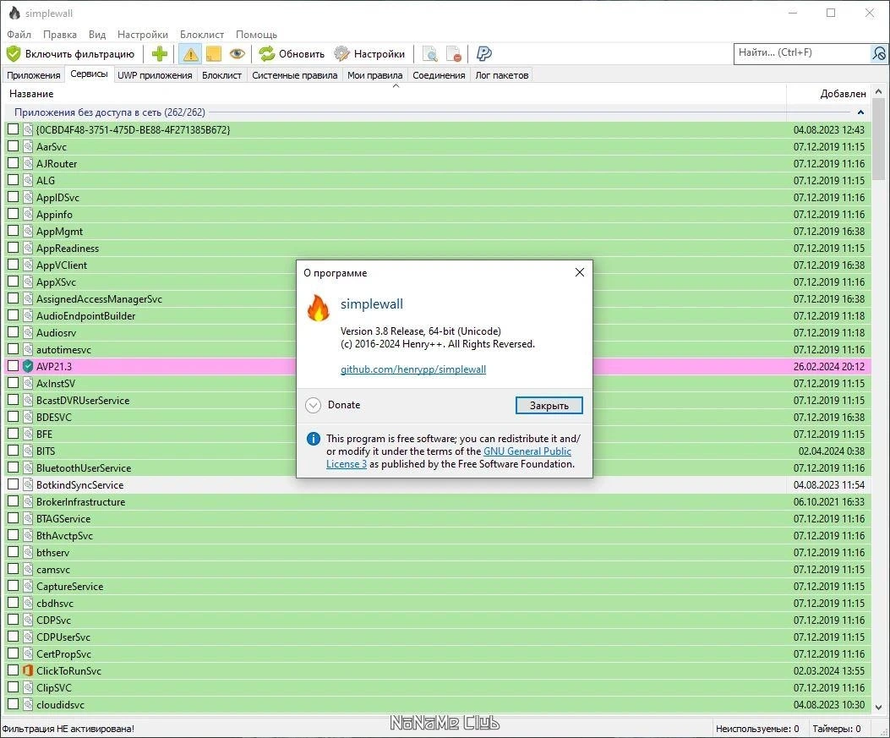Open the Файл menu
This screenshot has height=738, width=890.
19,35
